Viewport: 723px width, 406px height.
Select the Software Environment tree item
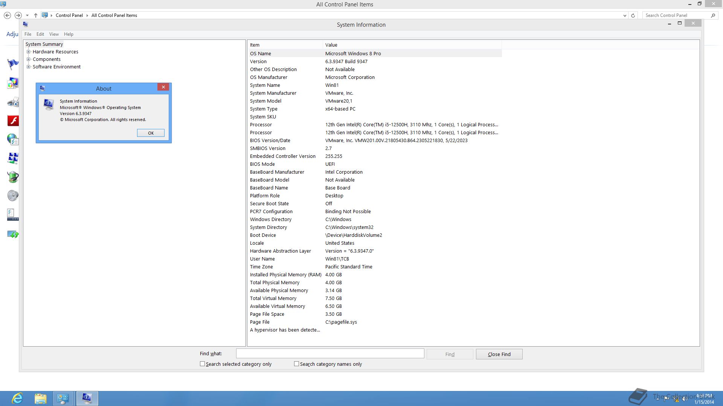(56, 67)
